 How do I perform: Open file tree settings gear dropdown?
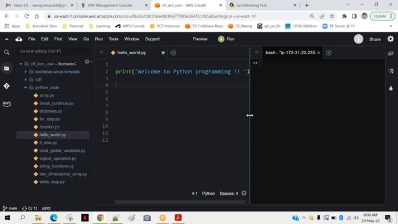click(x=88, y=62)
